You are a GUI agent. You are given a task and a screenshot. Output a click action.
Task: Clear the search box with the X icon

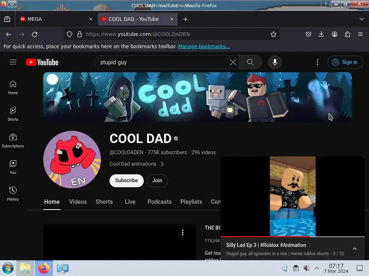tap(233, 62)
